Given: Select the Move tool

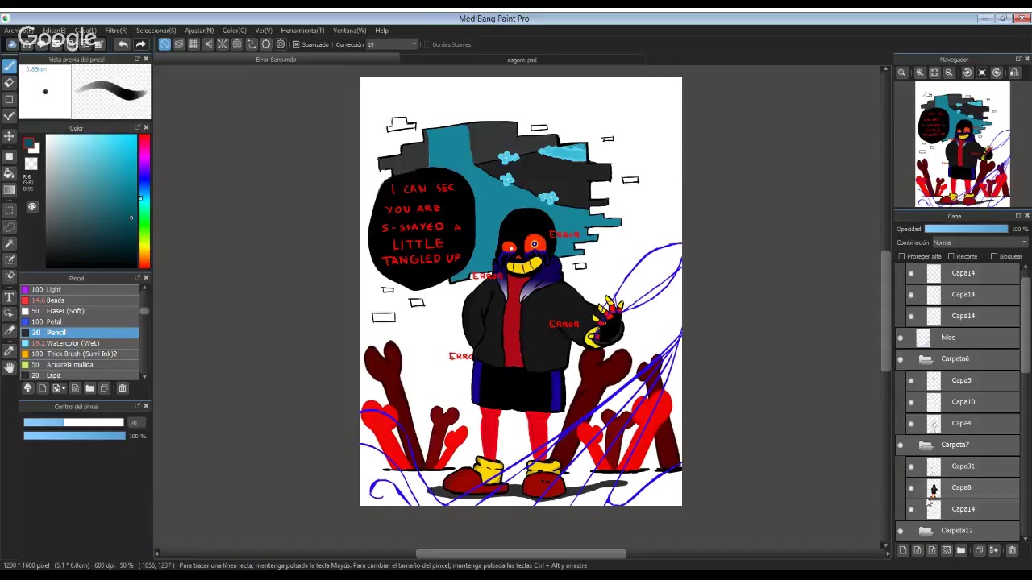Looking at the screenshot, I should [9, 137].
